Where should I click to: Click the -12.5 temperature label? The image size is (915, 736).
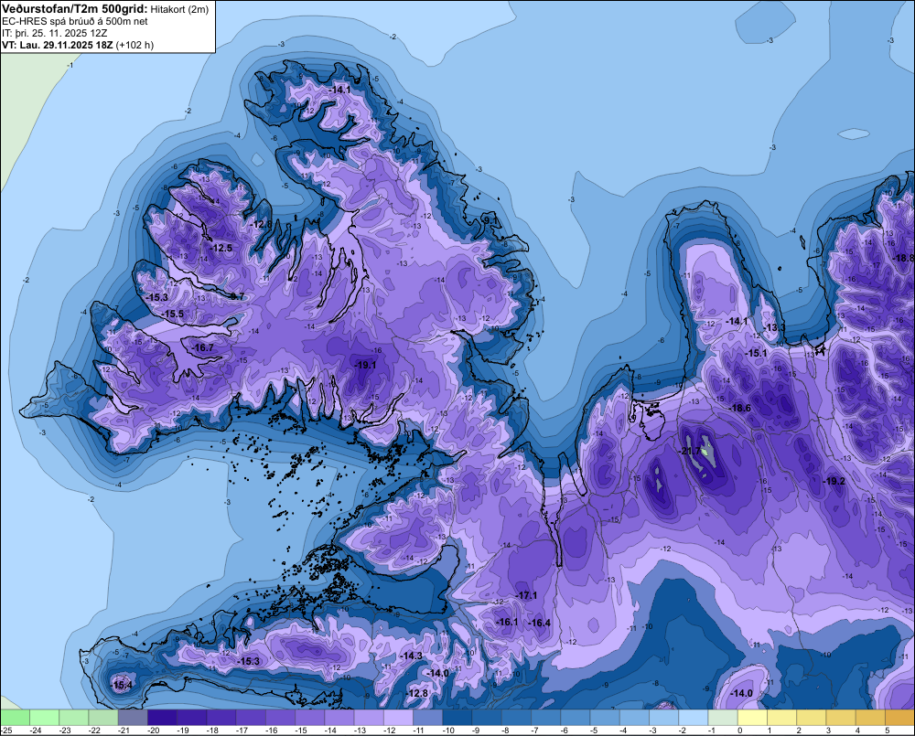221,248
